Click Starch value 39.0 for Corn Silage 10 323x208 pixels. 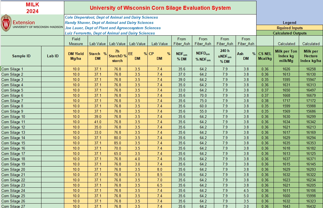coord(98,117)
